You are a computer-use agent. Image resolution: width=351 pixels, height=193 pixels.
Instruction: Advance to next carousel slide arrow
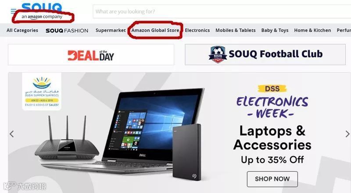point(347,134)
